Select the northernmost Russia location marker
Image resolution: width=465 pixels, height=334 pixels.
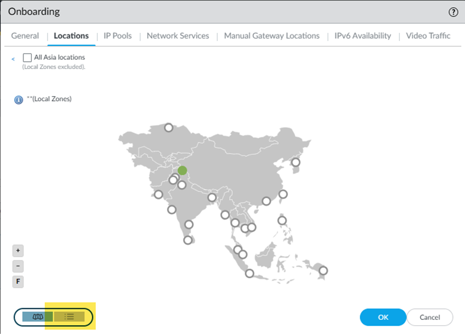click(168, 128)
